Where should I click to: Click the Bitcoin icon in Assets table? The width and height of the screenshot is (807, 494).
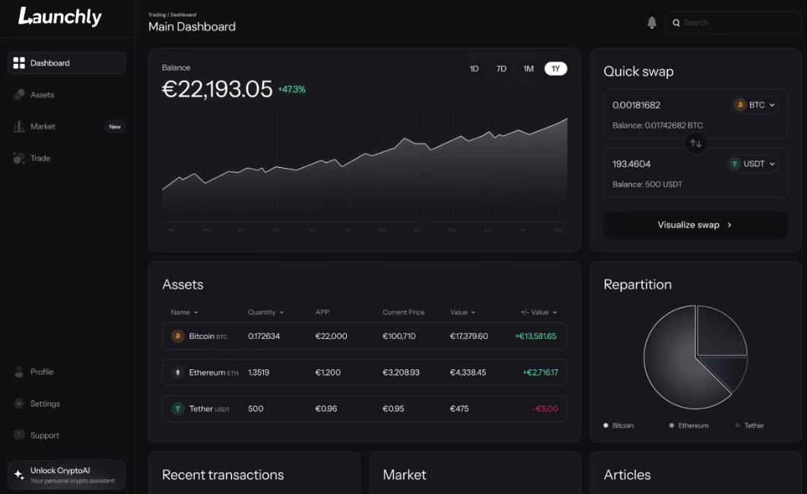tap(177, 336)
